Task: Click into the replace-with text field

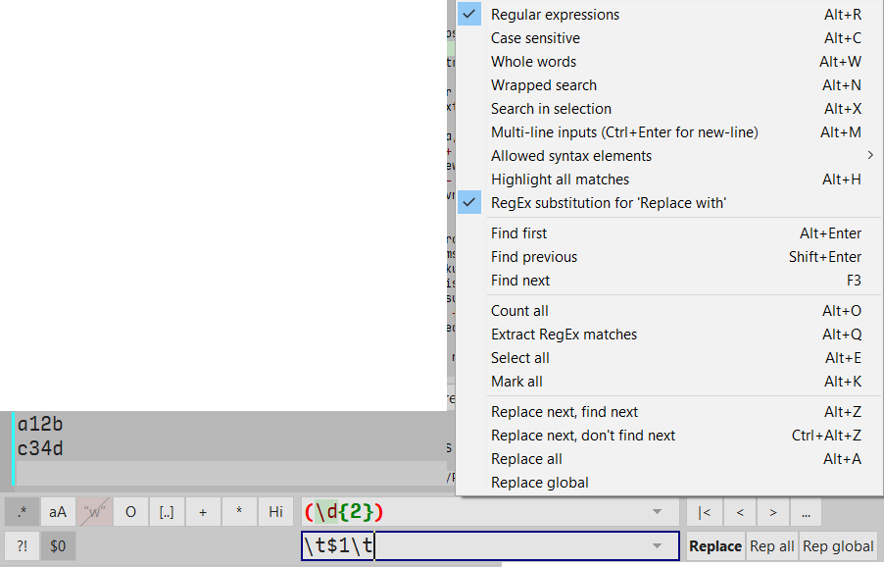Action: [x=510, y=546]
